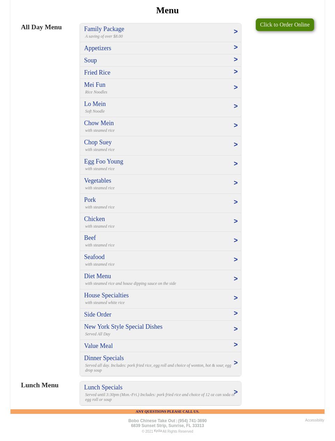Expand the Family Package category arrow

point(236,32)
